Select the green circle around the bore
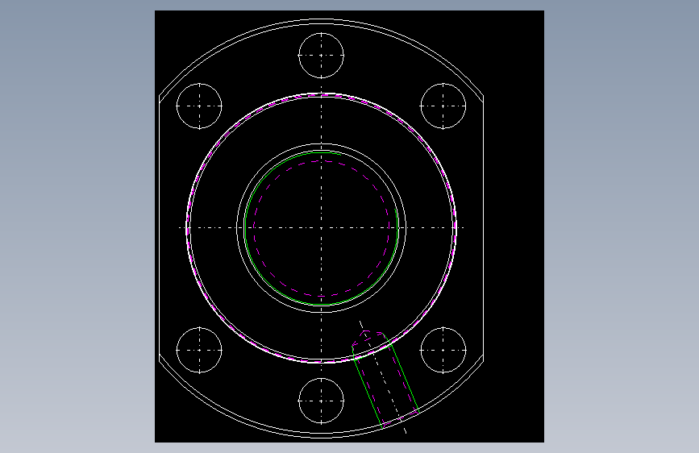The width and height of the screenshot is (699, 453). tap(321, 228)
